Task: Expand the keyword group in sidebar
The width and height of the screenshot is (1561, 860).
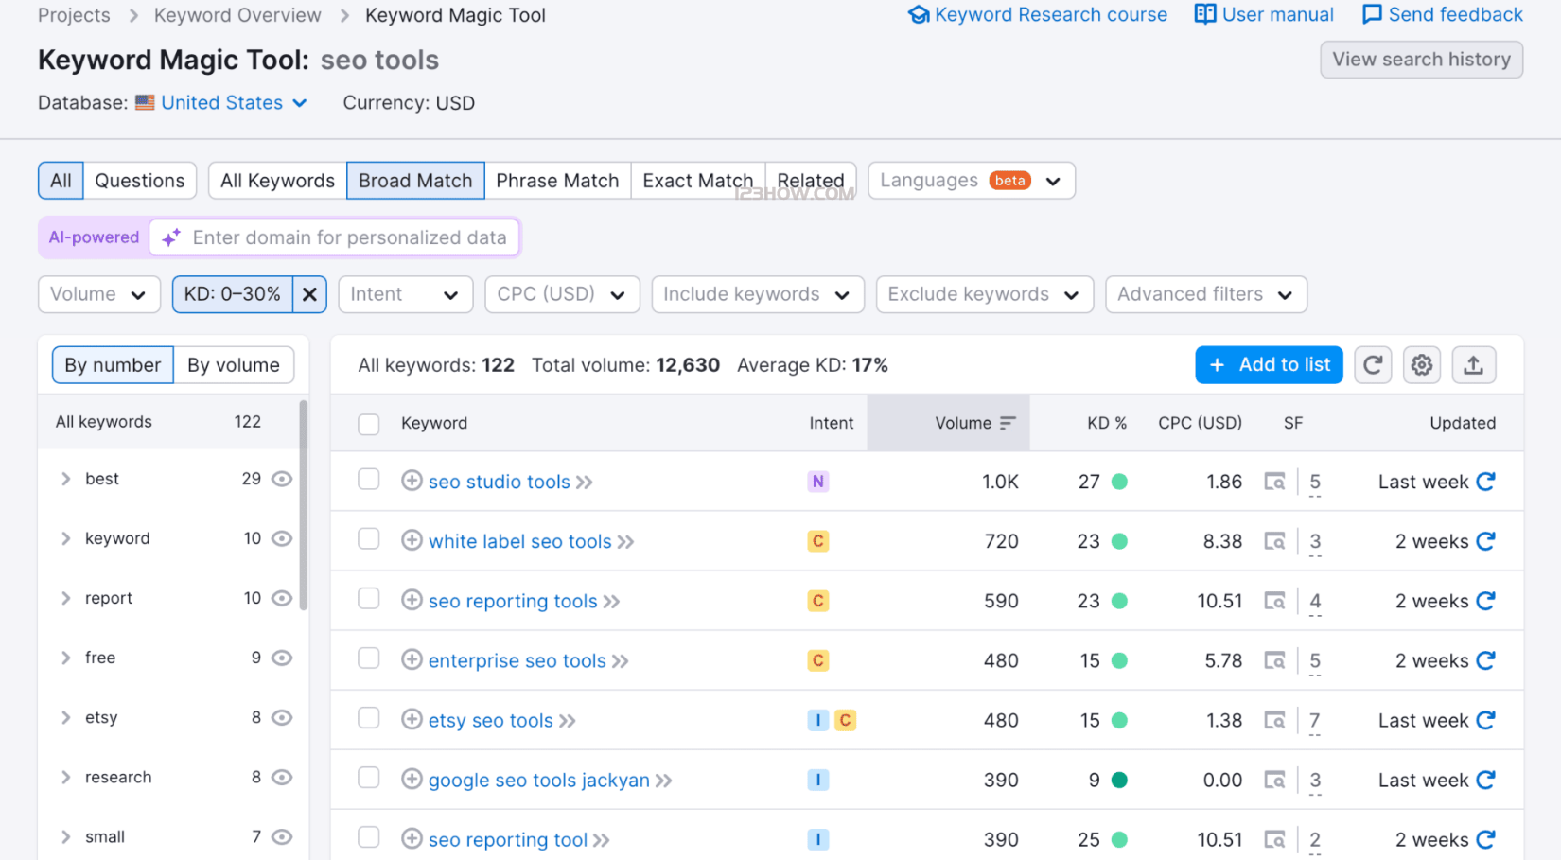Action: [65, 538]
